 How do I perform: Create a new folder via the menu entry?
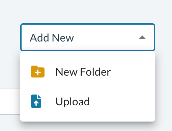[x=88, y=72]
